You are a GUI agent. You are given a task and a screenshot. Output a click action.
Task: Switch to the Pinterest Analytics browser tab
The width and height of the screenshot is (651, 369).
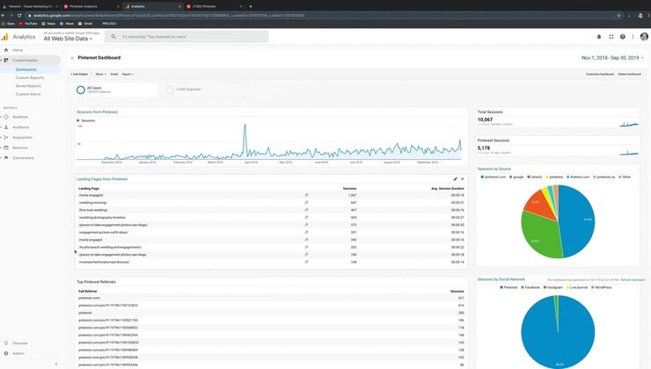pyautogui.click(x=91, y=6)
